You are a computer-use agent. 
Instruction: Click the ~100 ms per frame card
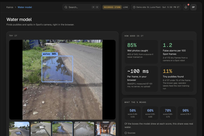tap(141, 79)
